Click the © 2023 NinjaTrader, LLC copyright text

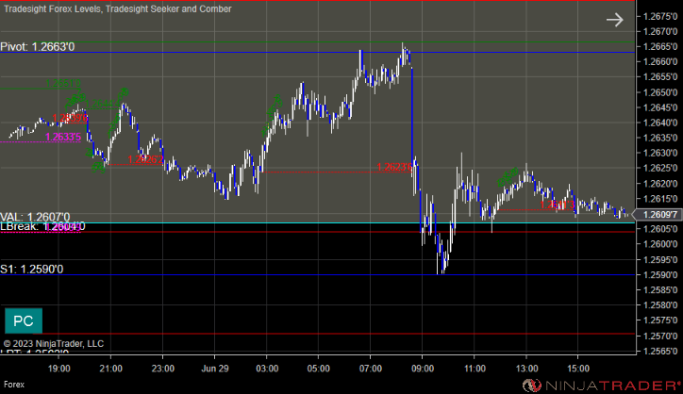pyautogui.click(x=54, y=343)
